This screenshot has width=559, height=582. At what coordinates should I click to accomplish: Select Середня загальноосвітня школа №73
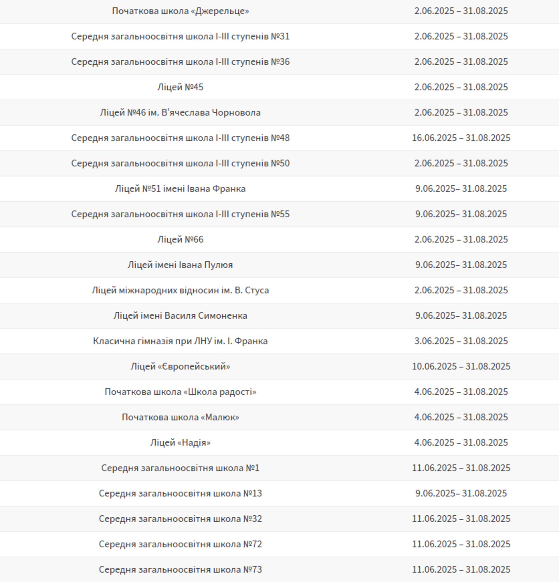point(180,569)
